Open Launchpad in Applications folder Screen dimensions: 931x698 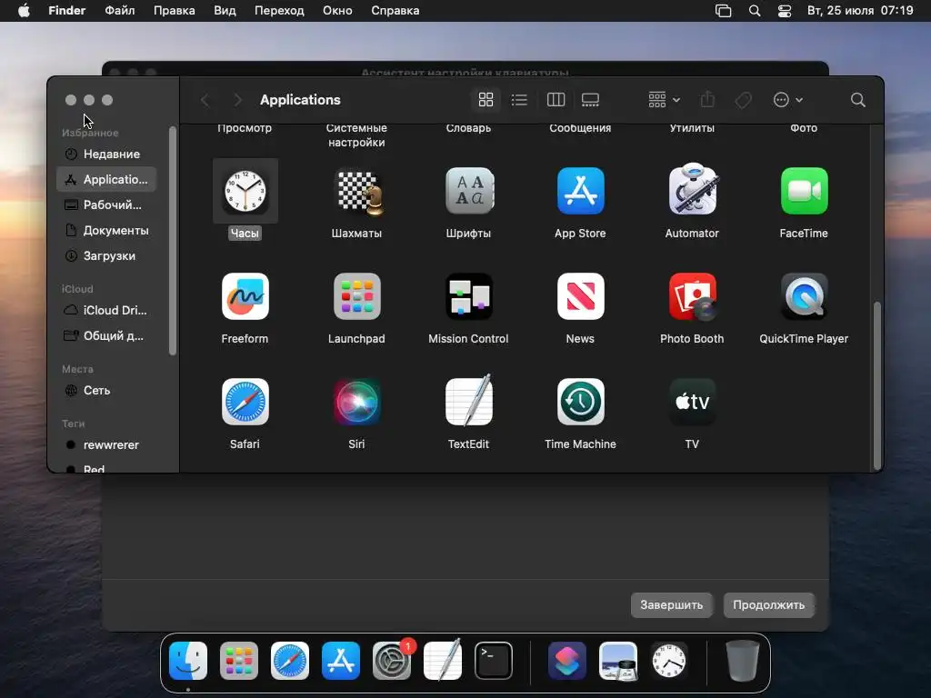(356, 296)
